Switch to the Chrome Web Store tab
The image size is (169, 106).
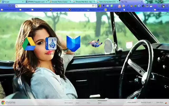(x=83, y=2)
